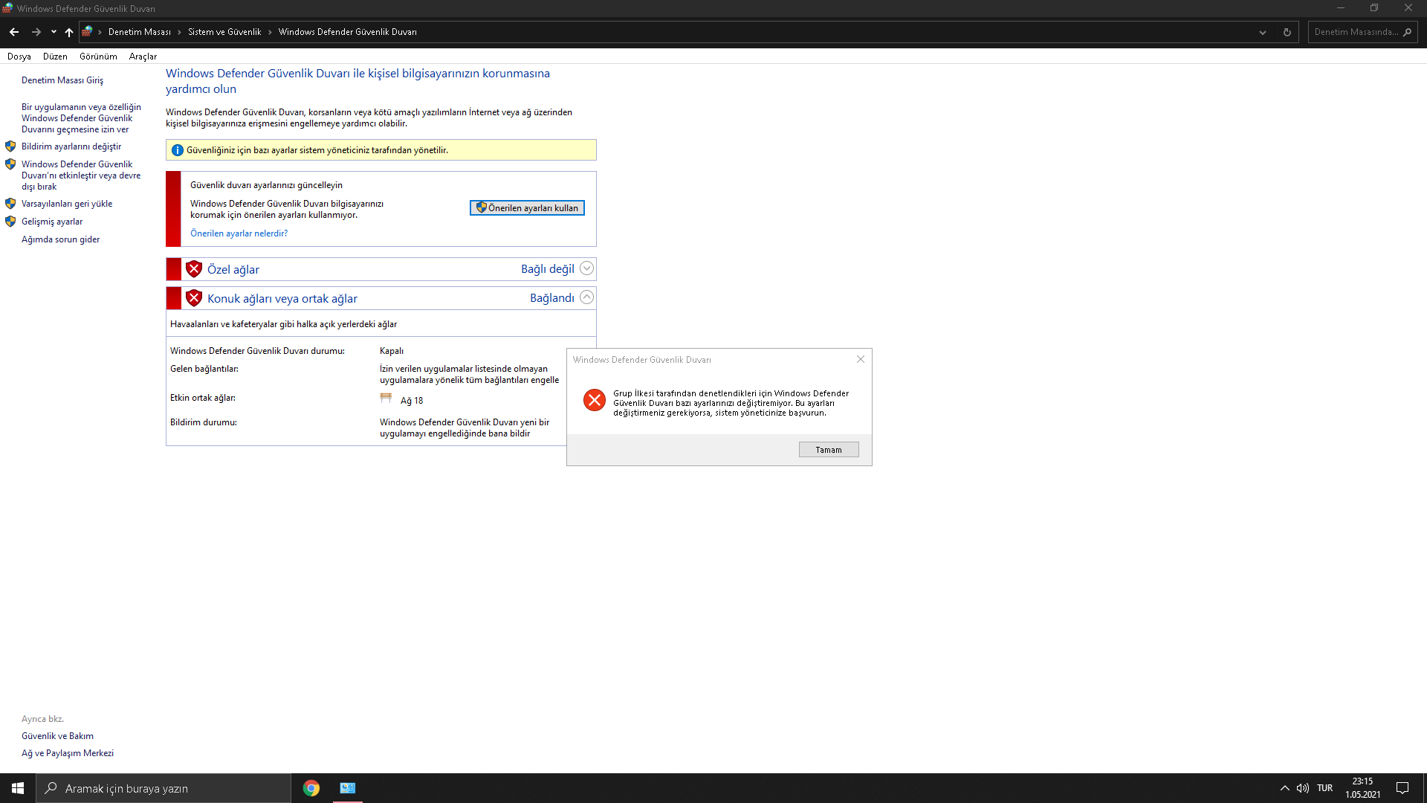The image size is (1427, 803).
Task: Click red shield icon next to Özel ağlar
Action: [x=194, y=269]
